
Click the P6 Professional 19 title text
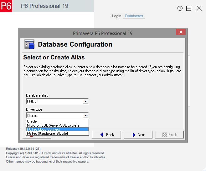tap(45, 6)
